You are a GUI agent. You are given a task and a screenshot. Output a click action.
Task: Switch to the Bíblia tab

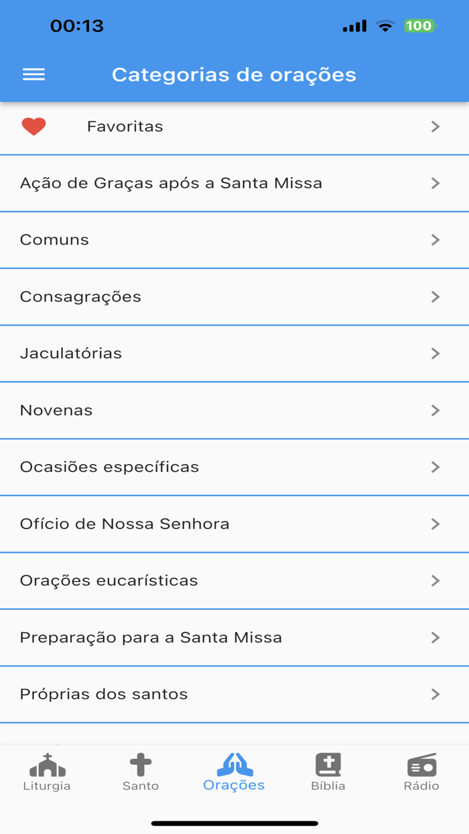pyautogui.click(x=328, y=772)
